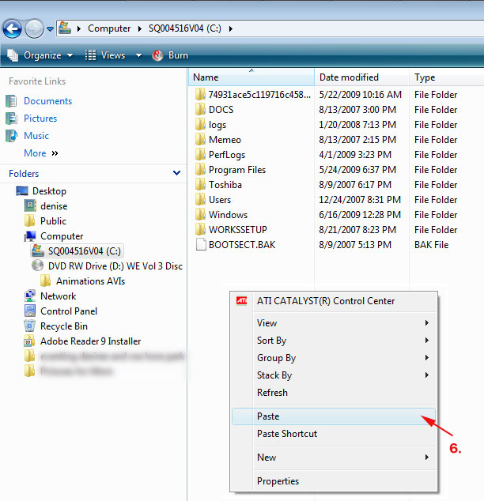This screenshot has width=484, height=501.
Task: Sort files by Date modified column
Action: click(x=349, y=77)
